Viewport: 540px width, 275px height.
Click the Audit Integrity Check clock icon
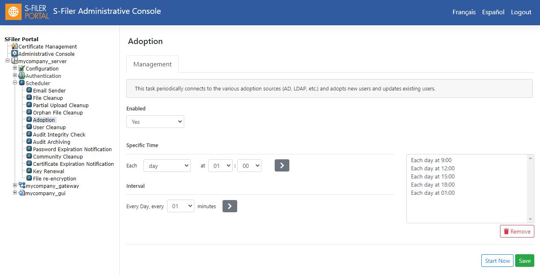pyautogui.click(x=29, y=134)
